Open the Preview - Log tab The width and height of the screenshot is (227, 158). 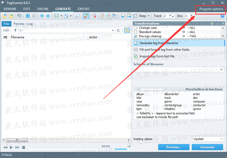click(23, 24)
